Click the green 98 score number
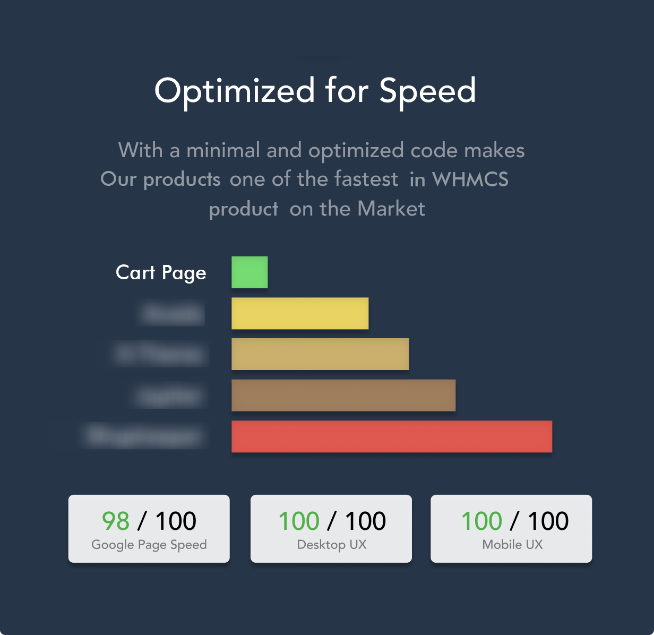The height and width of the screenshot is (635, 654). (116, 521)
